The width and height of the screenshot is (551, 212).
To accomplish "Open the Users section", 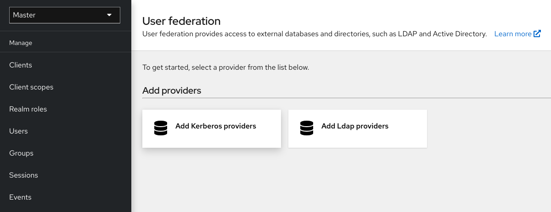I will point(18,131).
